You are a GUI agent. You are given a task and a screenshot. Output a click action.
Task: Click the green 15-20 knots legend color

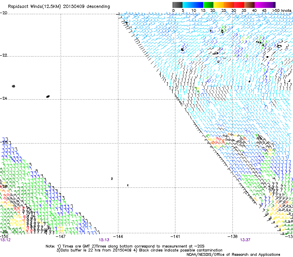click(x=208, y=5)
